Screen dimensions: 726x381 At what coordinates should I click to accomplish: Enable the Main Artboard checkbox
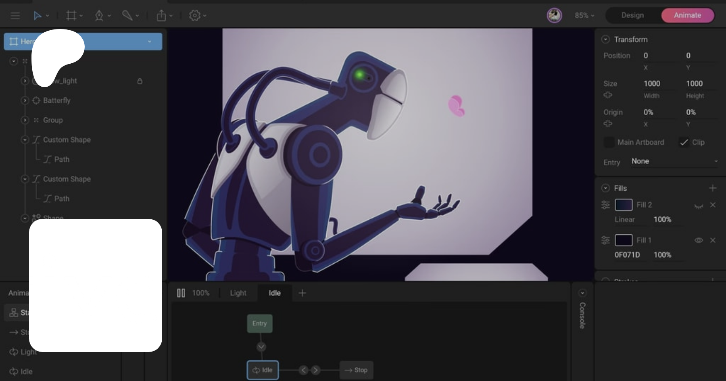(609, 142)
